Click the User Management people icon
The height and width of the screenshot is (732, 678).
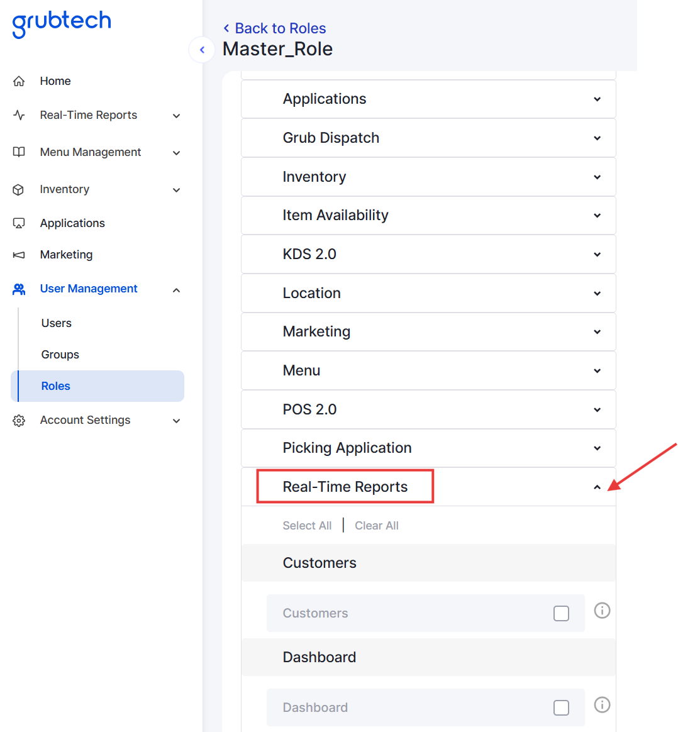click(19, 289)
